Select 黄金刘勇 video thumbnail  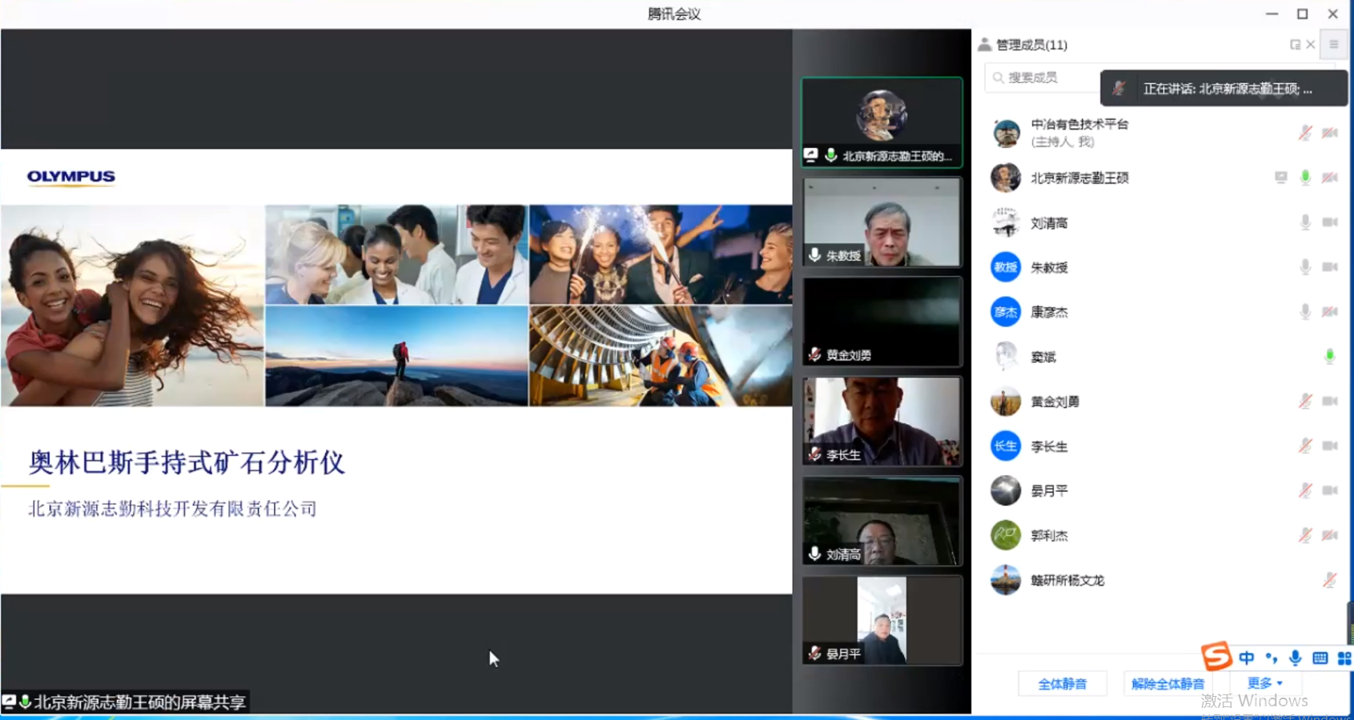(x=882, y=322)
